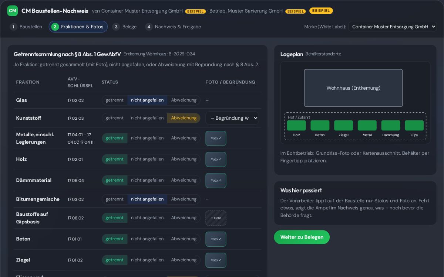Select the Gips container on the Lageplan
Screen dimensions: 444x277
pos(414,125)
